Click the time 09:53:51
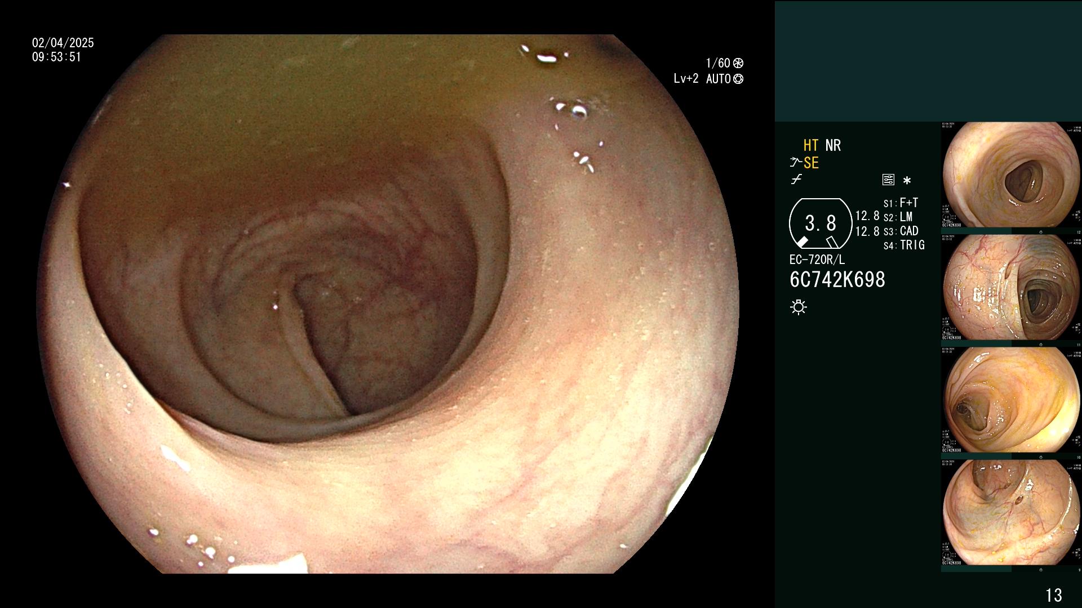This screenshot has width=1082, height=608. point(56,57)
